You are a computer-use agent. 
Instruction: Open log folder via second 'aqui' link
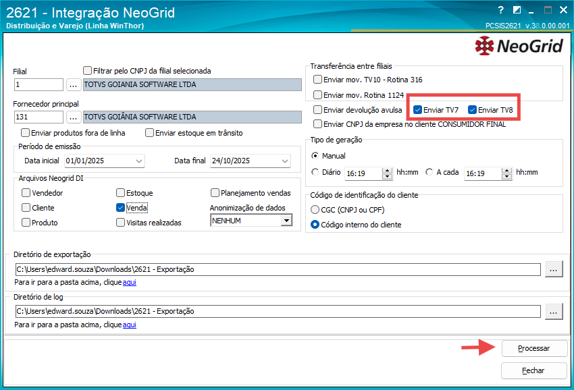click(130, 325)
